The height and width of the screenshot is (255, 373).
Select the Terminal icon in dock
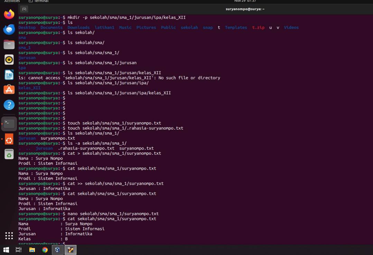(9, 124)
